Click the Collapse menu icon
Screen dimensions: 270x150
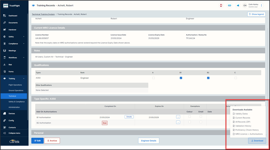[x=5, y=133]
